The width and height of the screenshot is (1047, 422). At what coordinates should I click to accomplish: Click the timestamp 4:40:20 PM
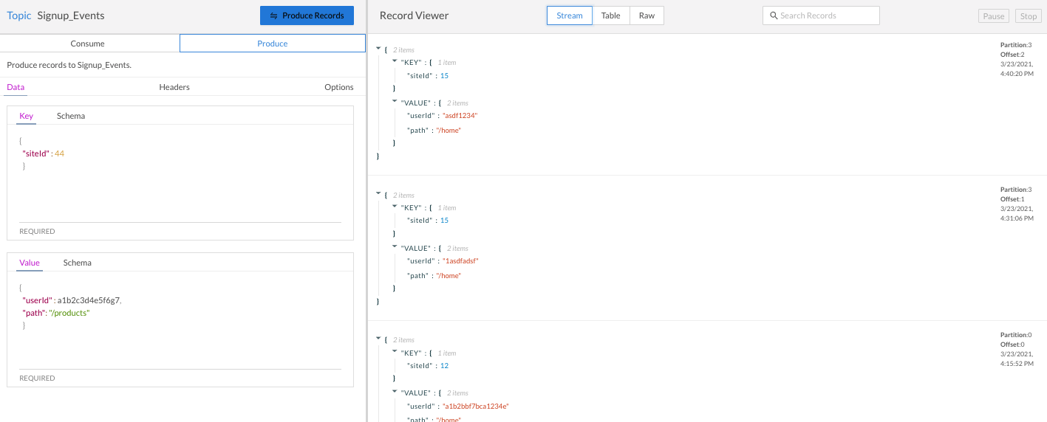click(1017, 74)
